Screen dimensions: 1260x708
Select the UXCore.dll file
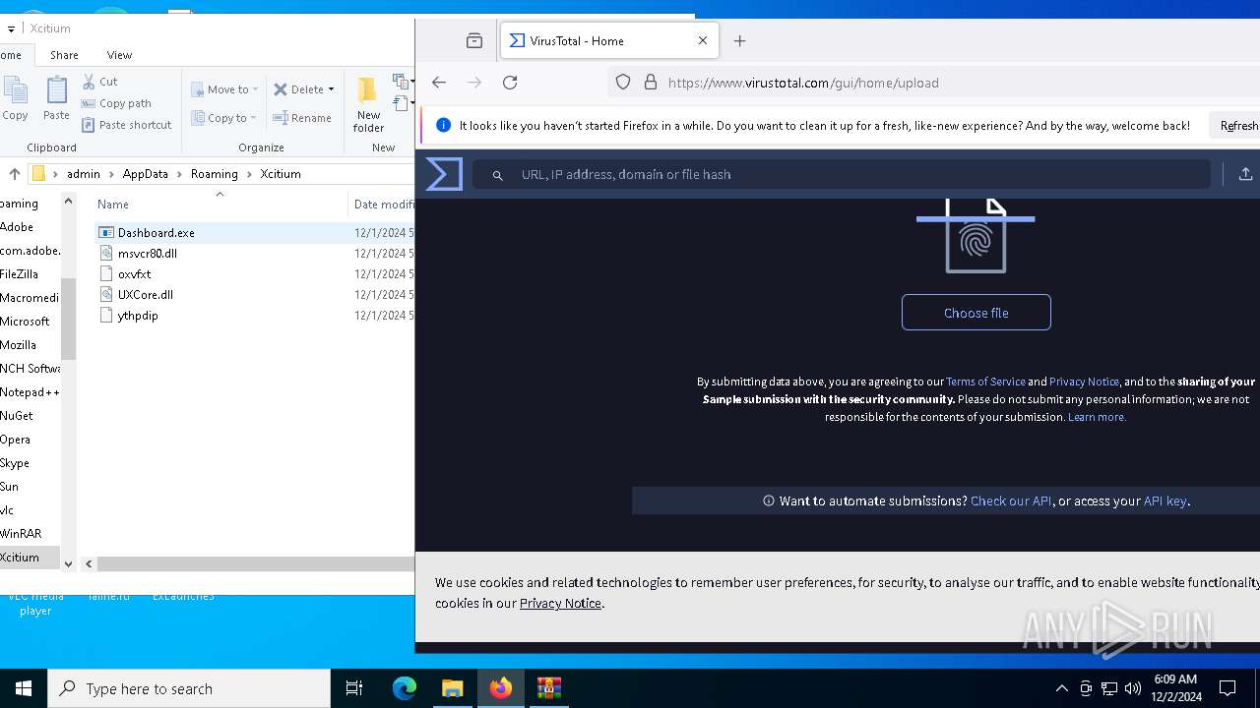[145, 295]
